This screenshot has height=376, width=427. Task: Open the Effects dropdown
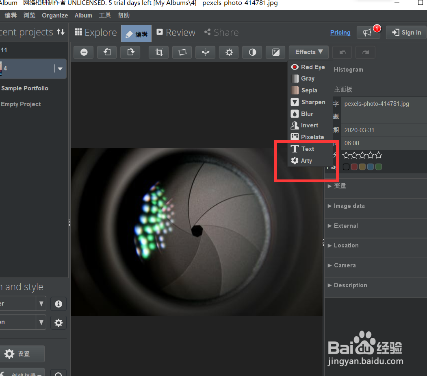point(308,52)
